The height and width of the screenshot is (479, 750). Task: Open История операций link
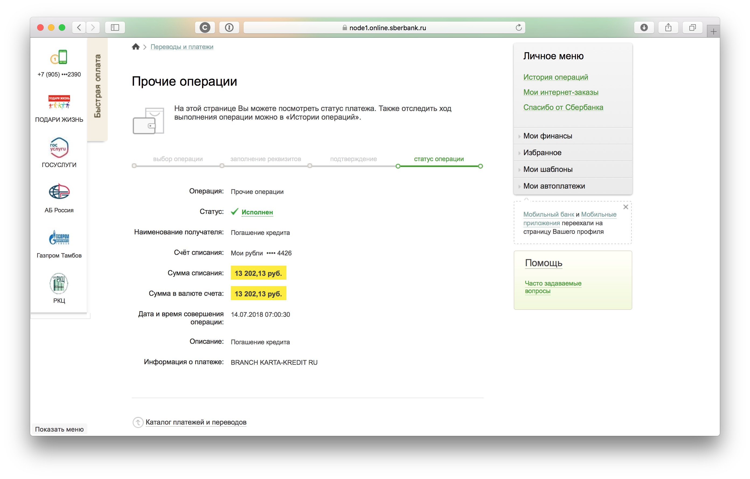click(x=555, y=77)
